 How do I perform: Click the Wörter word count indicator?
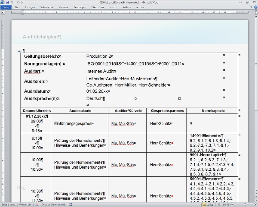point(25,204)
